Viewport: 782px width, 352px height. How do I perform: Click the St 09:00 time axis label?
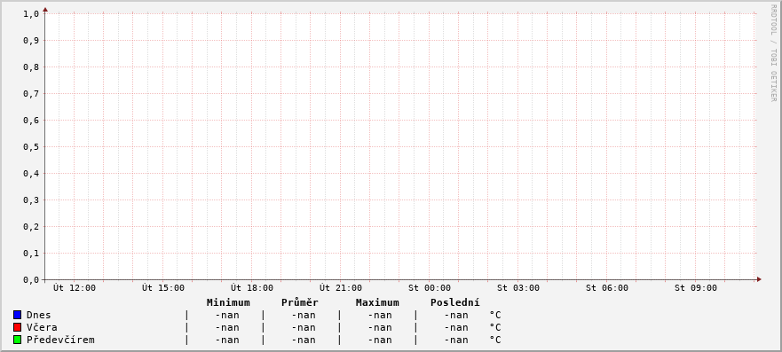tap(696, 288)
